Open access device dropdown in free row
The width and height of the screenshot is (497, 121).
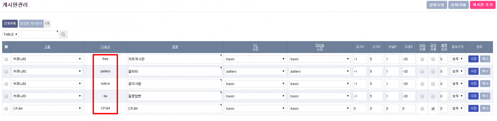coord(458,59)
